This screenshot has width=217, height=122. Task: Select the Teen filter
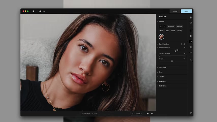167,31
